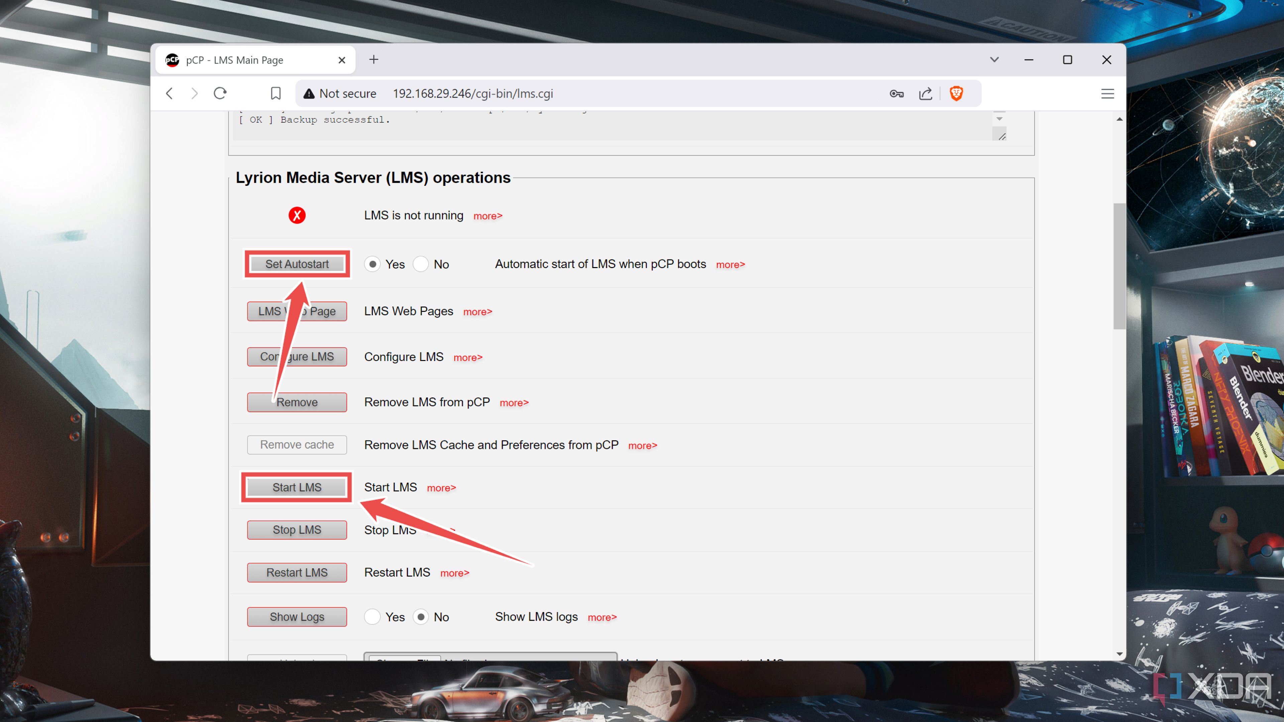The image size is (1284, 722).
Task: Click the pCP favicon on the tab
Action: [x=173, y=59]
